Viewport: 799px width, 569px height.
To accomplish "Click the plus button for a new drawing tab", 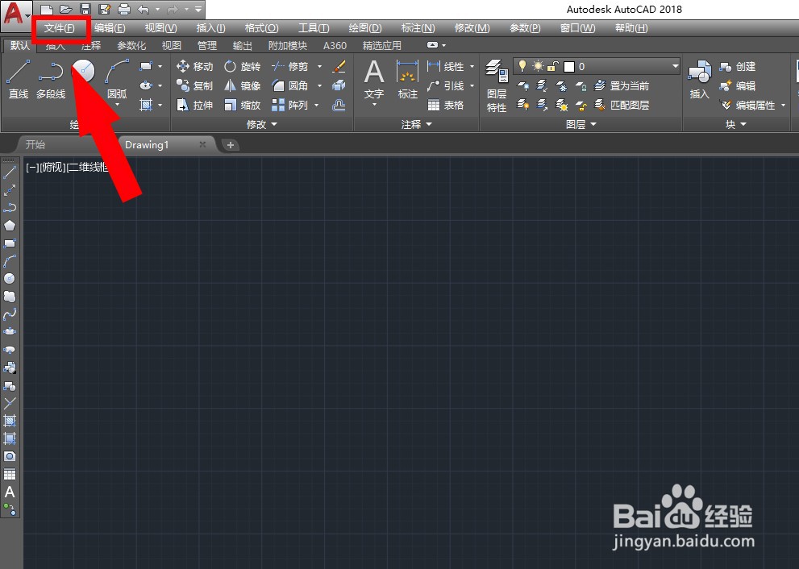I will pos(231,145).
